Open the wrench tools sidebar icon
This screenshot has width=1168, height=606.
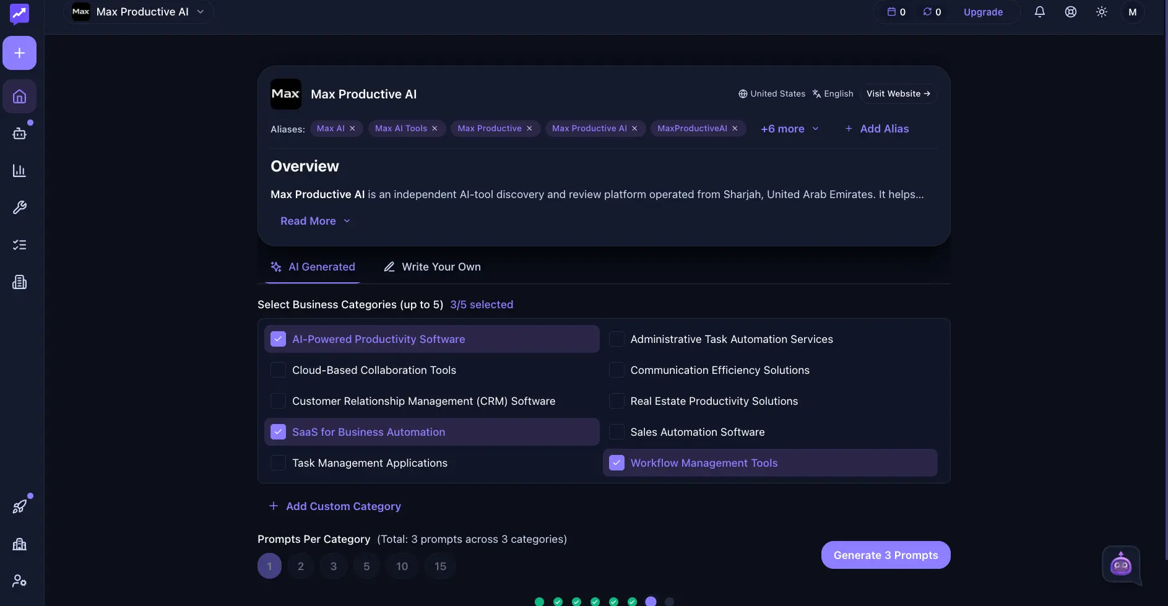coord(19,207)
